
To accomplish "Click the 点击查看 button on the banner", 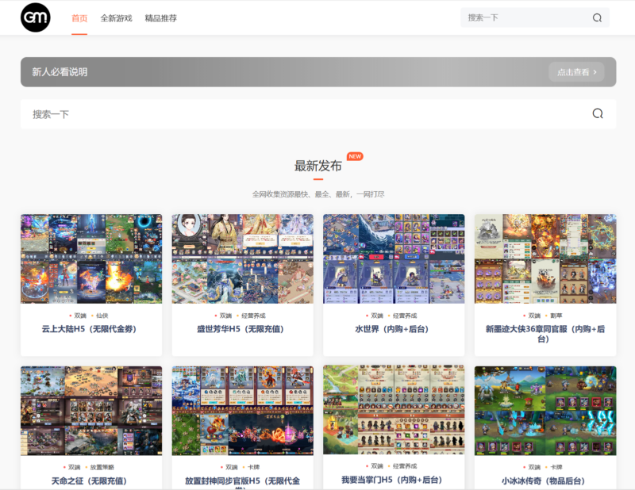I will click(x=577, y=72).
